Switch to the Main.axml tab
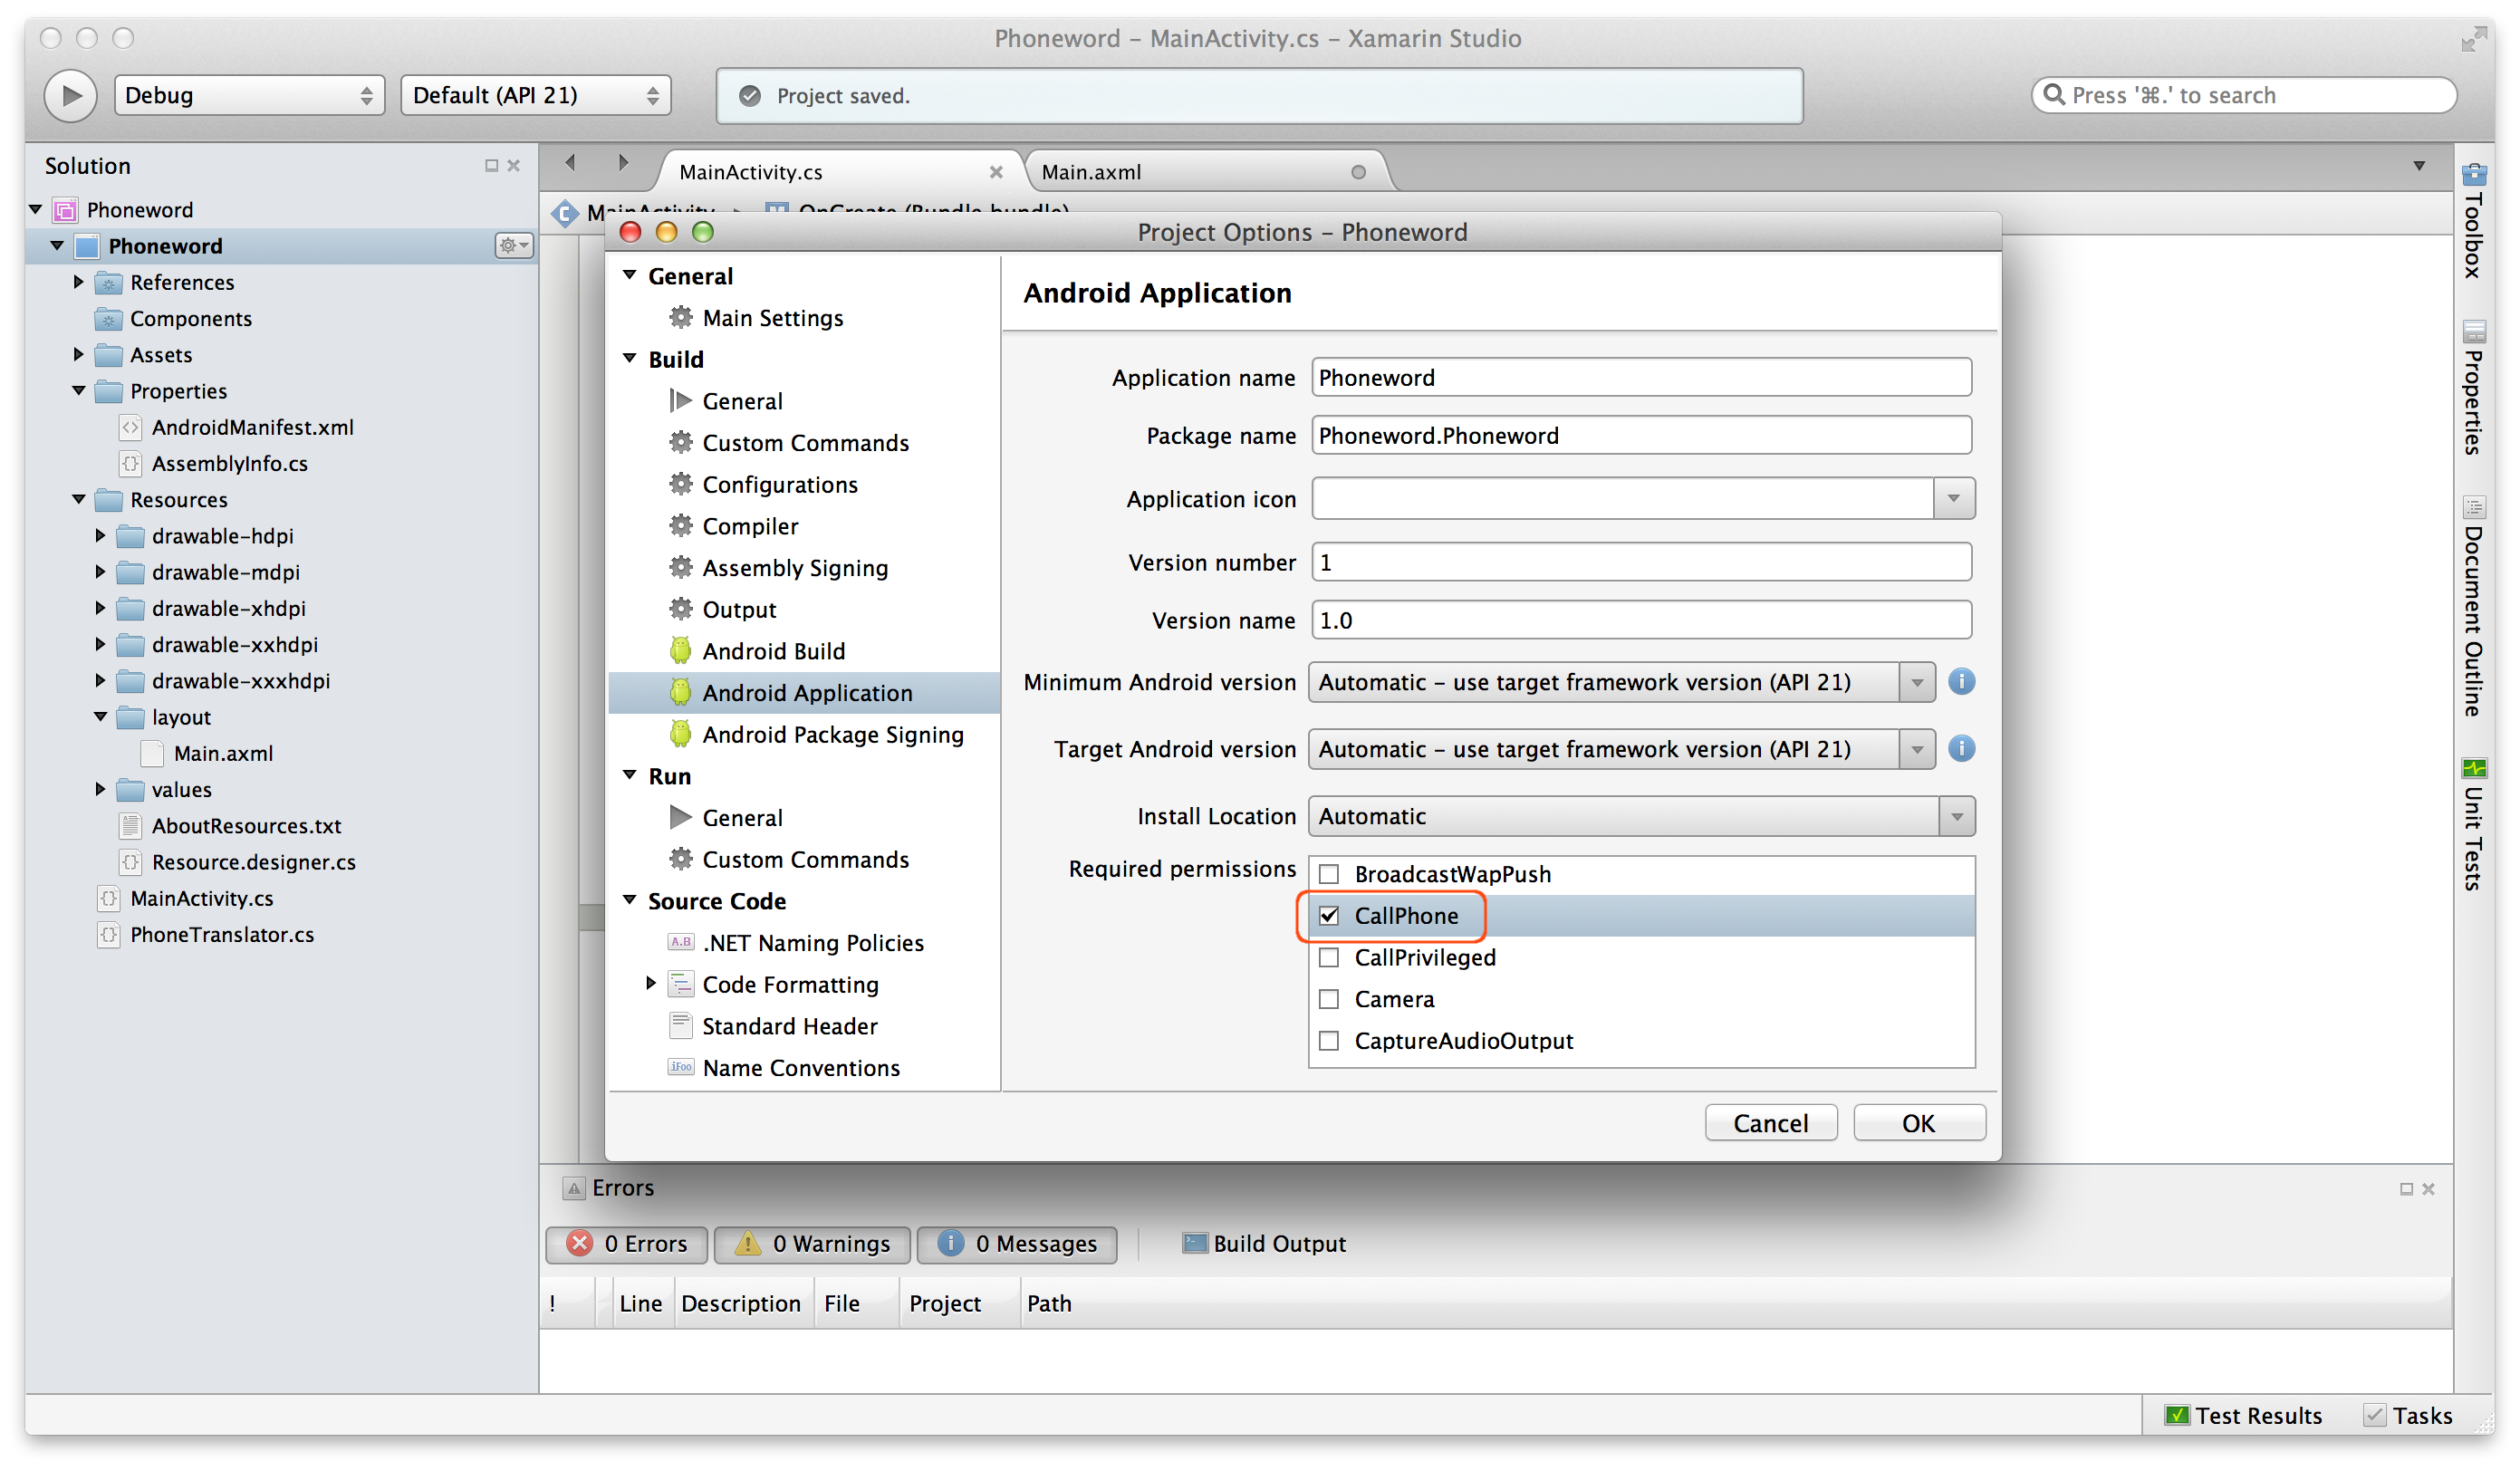Viewport: 2520px width, 1471px height. coord(1091,172)
